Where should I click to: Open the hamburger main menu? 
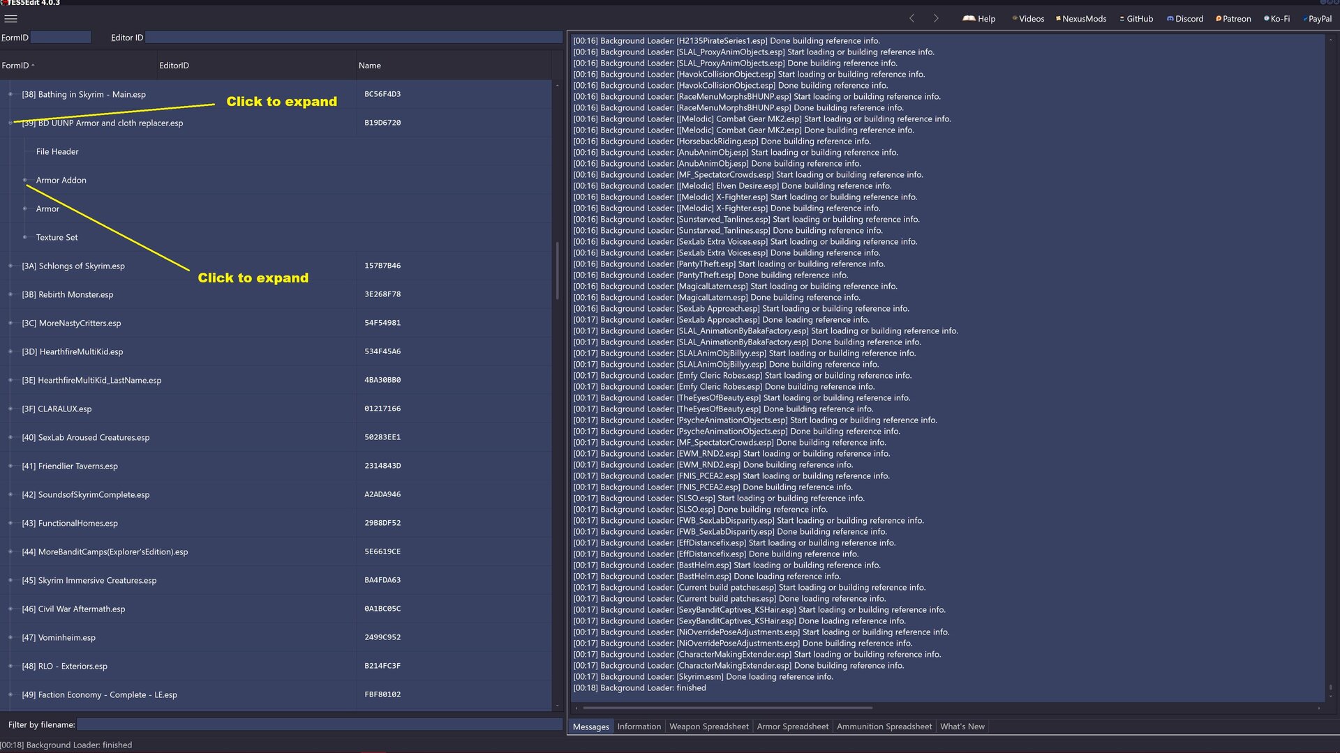[x=10, y=19]
